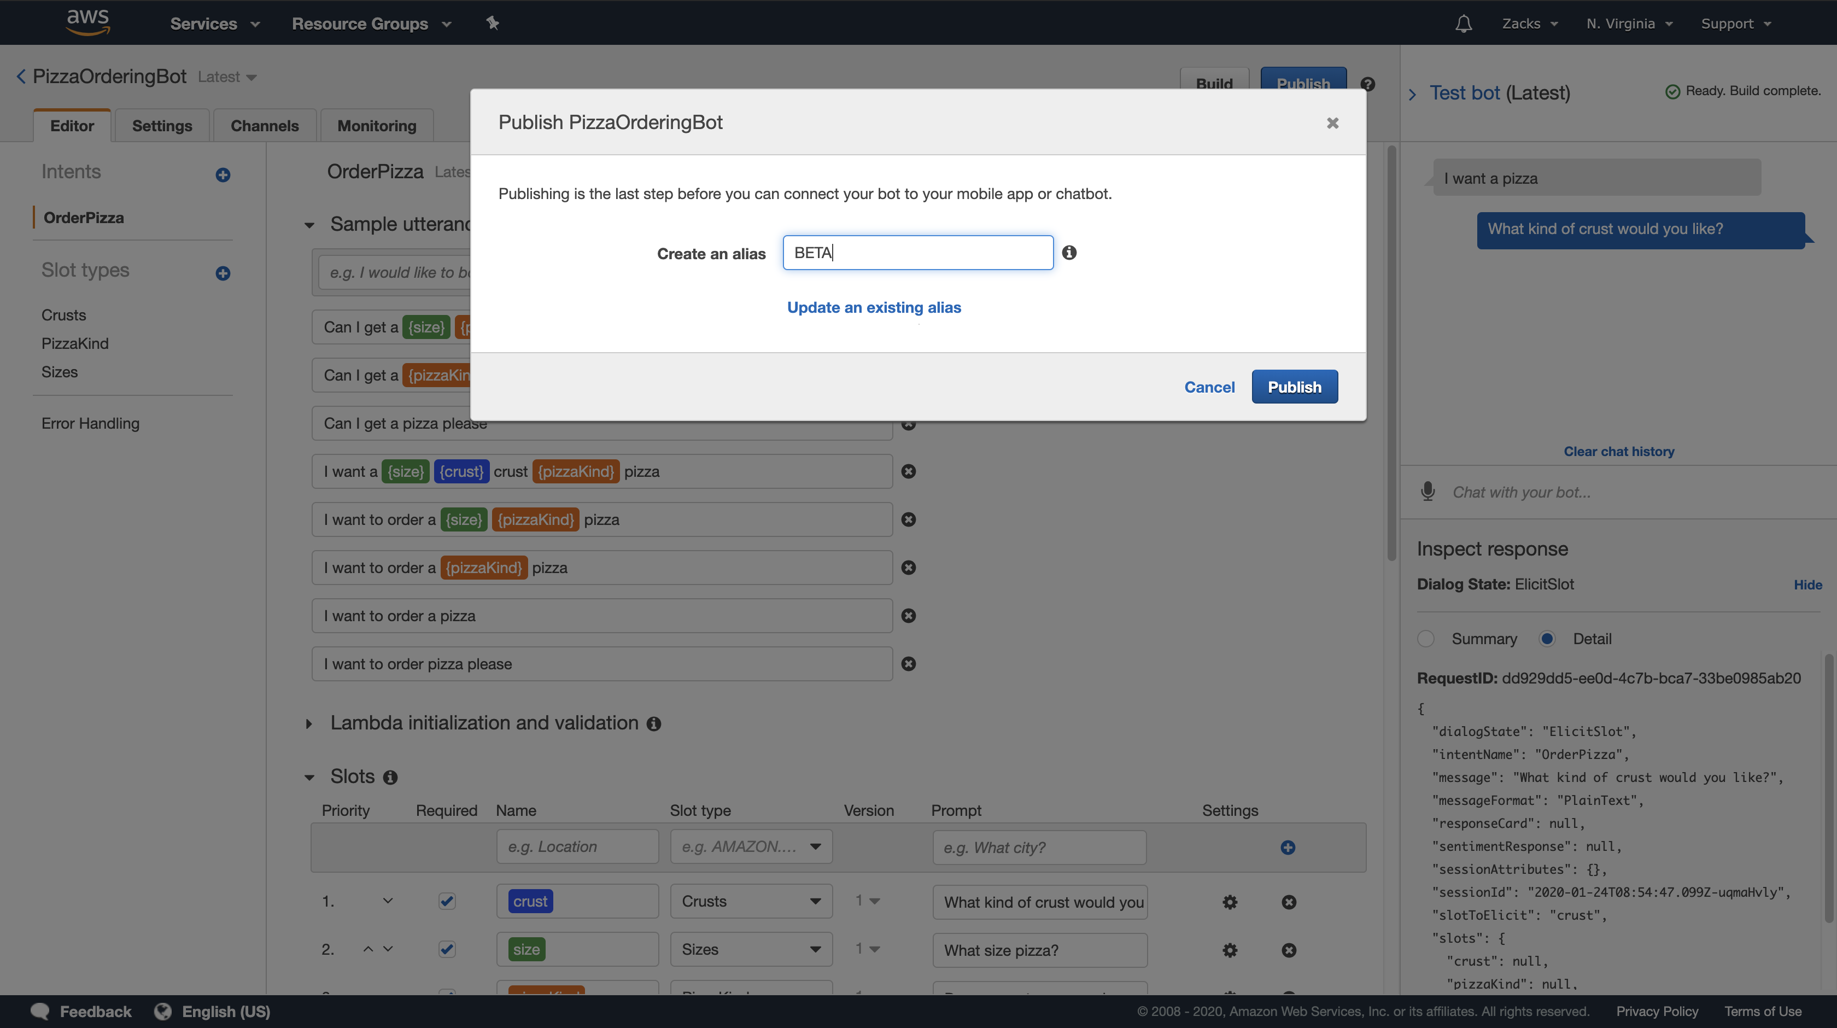Expand Lambda initialization and validation section

click(309, 723)
